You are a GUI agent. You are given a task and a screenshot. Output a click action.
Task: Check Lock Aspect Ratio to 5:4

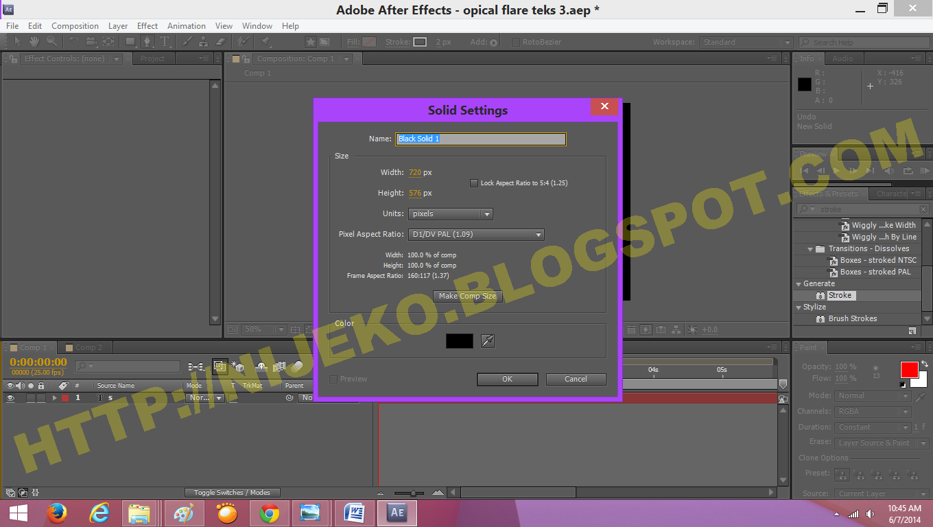click(x=473, y=183)
